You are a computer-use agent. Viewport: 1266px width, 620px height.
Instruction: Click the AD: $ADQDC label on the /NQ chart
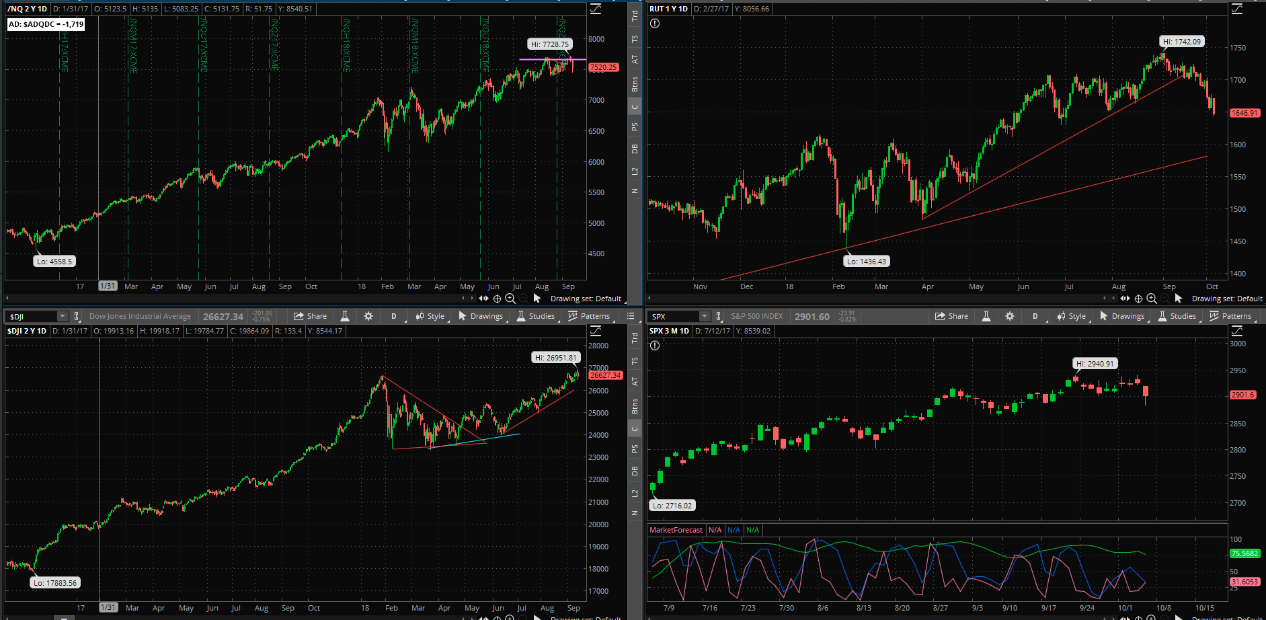(x=46, y=24)
